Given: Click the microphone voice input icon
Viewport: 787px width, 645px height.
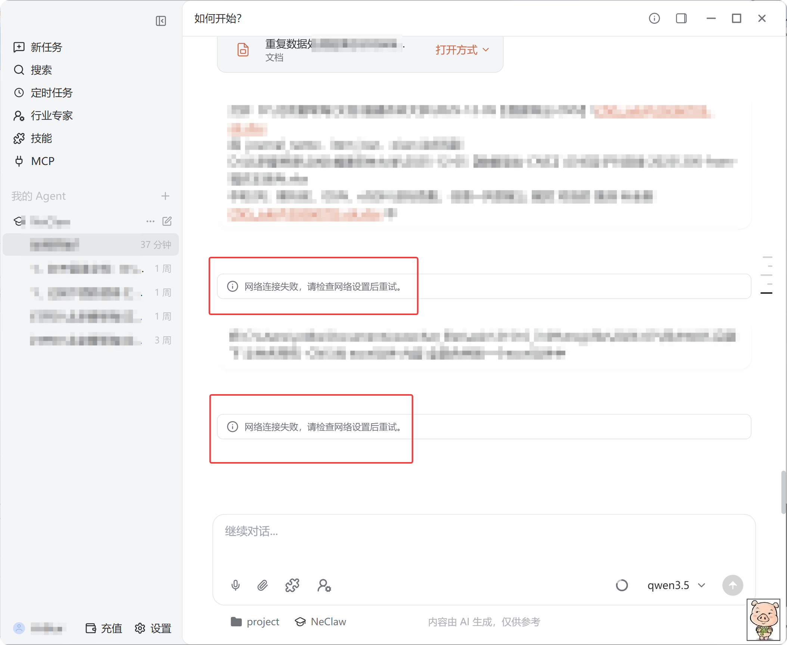Looking at the screenshot, I should pyautogui.click(x=236, y=585).
